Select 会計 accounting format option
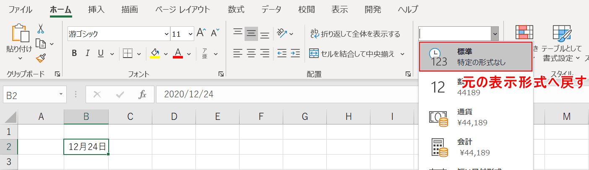The width and height of the screenshot is (589, 170). [x=476, y=147]
